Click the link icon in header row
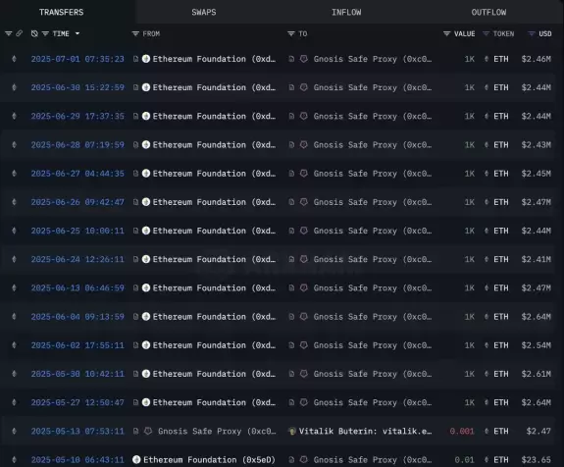This screenshot has height=467, width=564. tap(19, 33)
